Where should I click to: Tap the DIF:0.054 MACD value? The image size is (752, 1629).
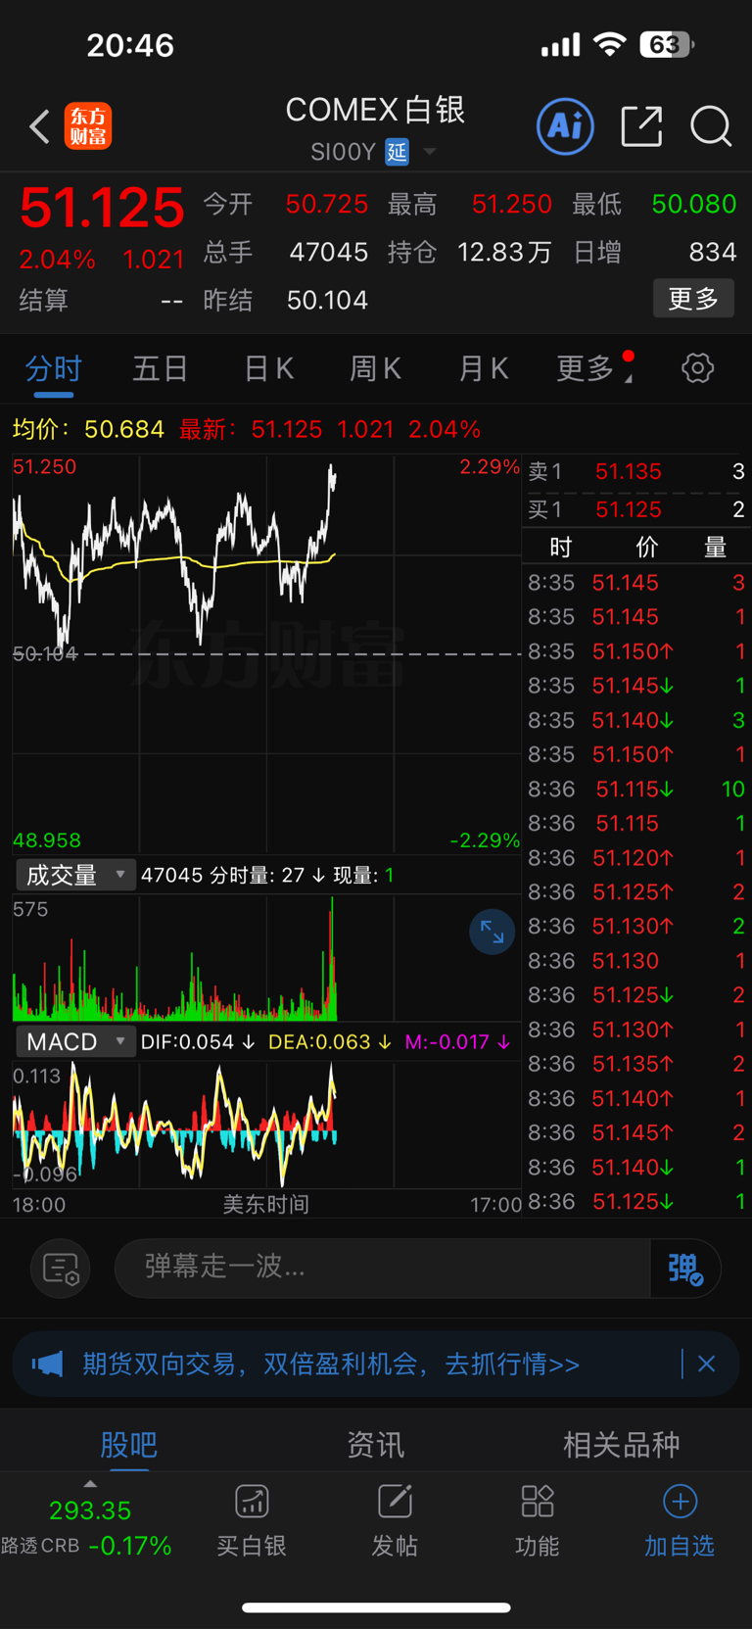pos(198,1041)
